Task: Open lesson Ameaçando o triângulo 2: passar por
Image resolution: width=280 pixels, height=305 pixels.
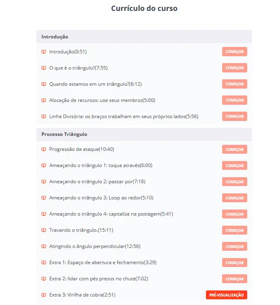Action: pos(91,182)
